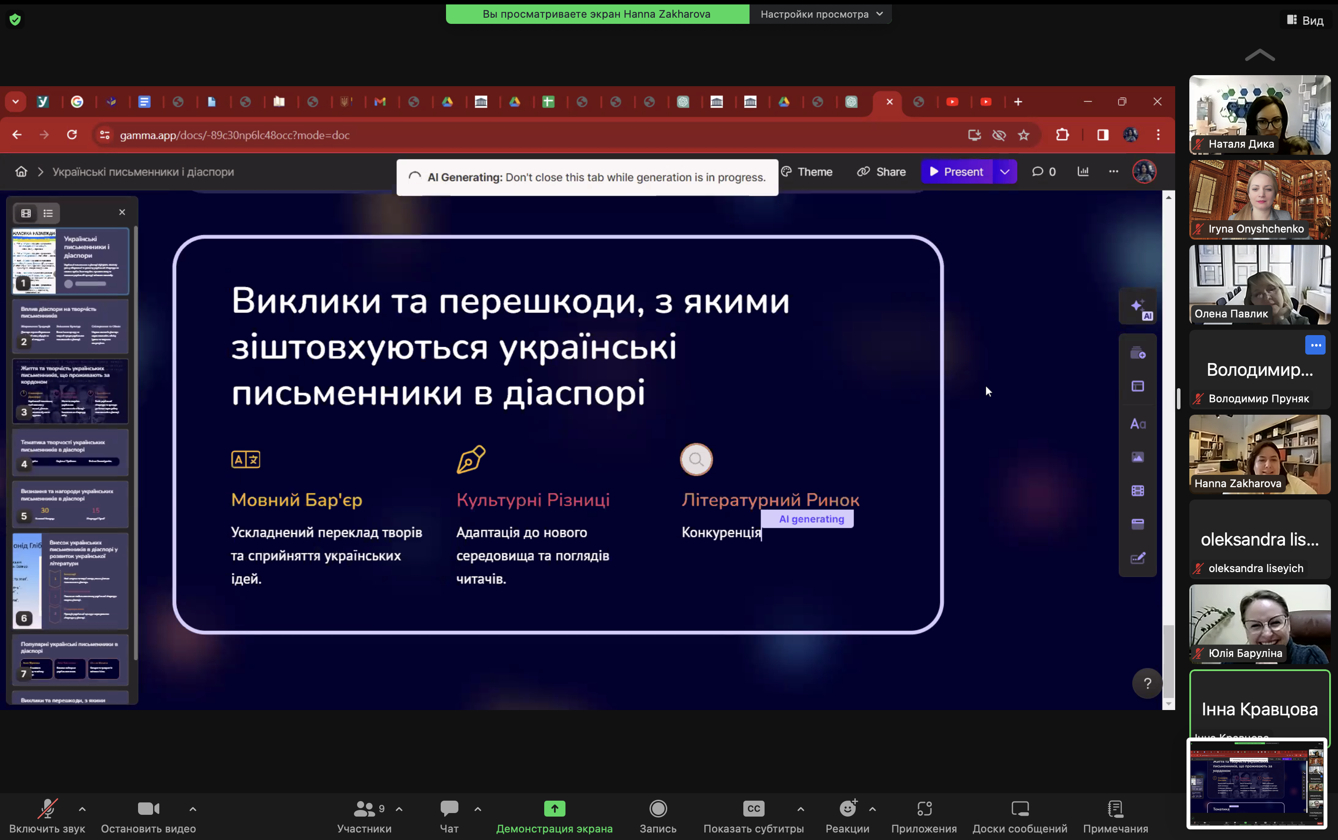This screenshot has height=840, width=1338.
Task: Click the AI edit sparkle icon
Action: (x=1138, y=307)
